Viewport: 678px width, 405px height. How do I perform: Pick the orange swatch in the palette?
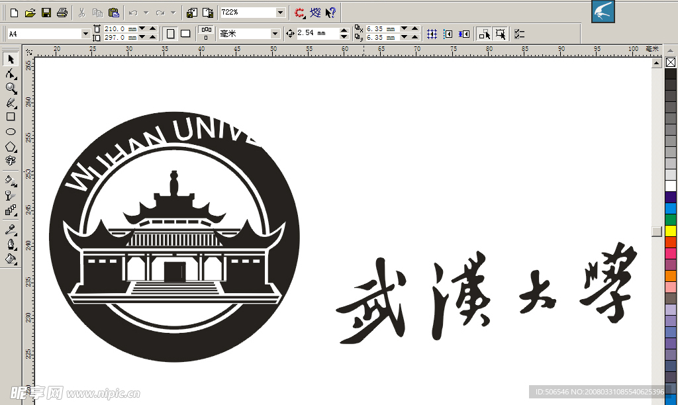(671, 276)
